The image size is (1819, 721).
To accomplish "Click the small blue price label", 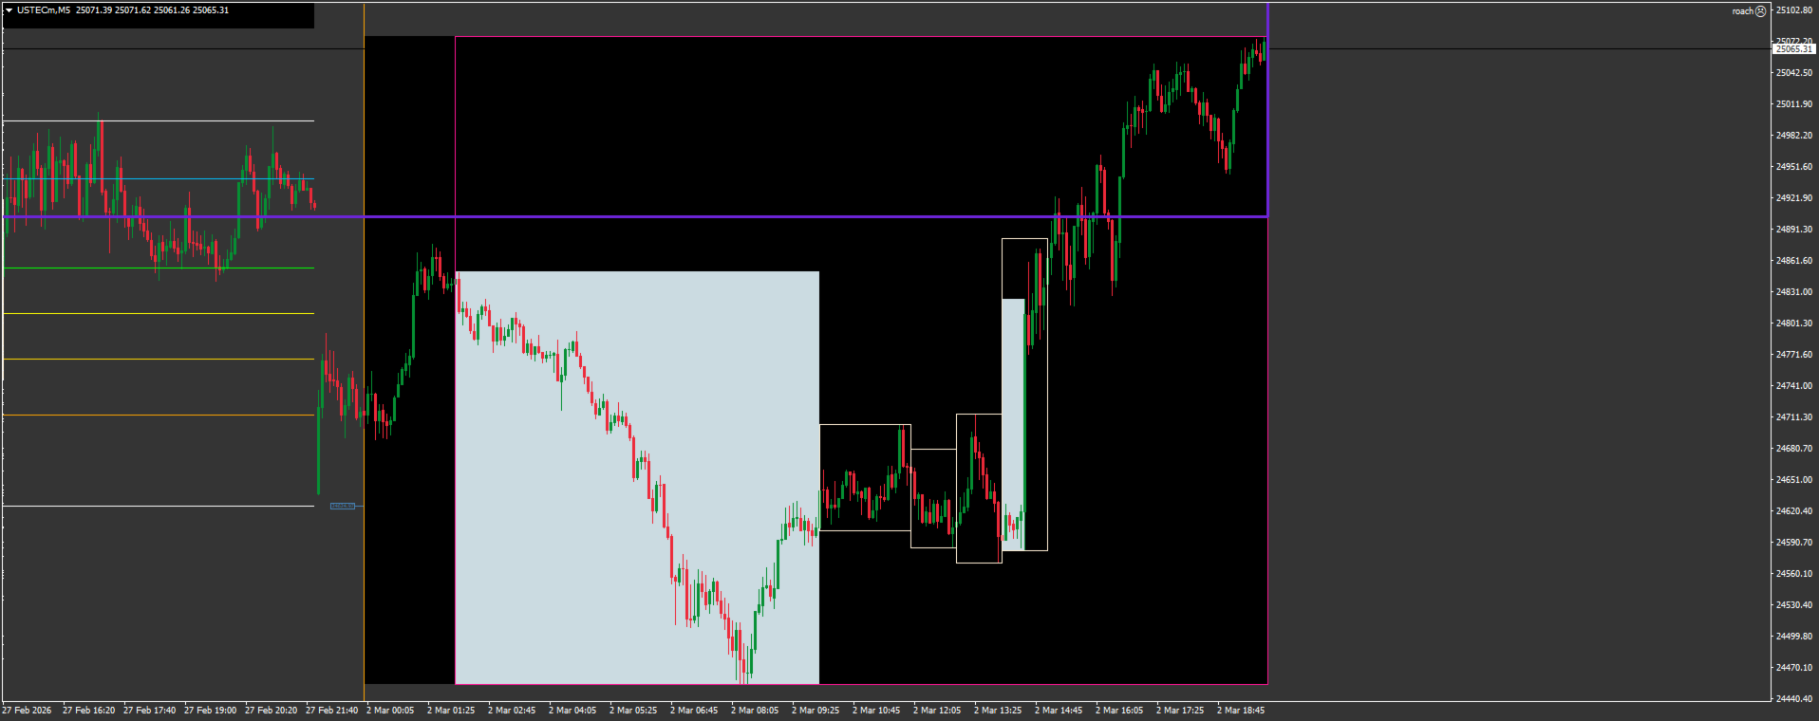I will [x=343, y=506].
